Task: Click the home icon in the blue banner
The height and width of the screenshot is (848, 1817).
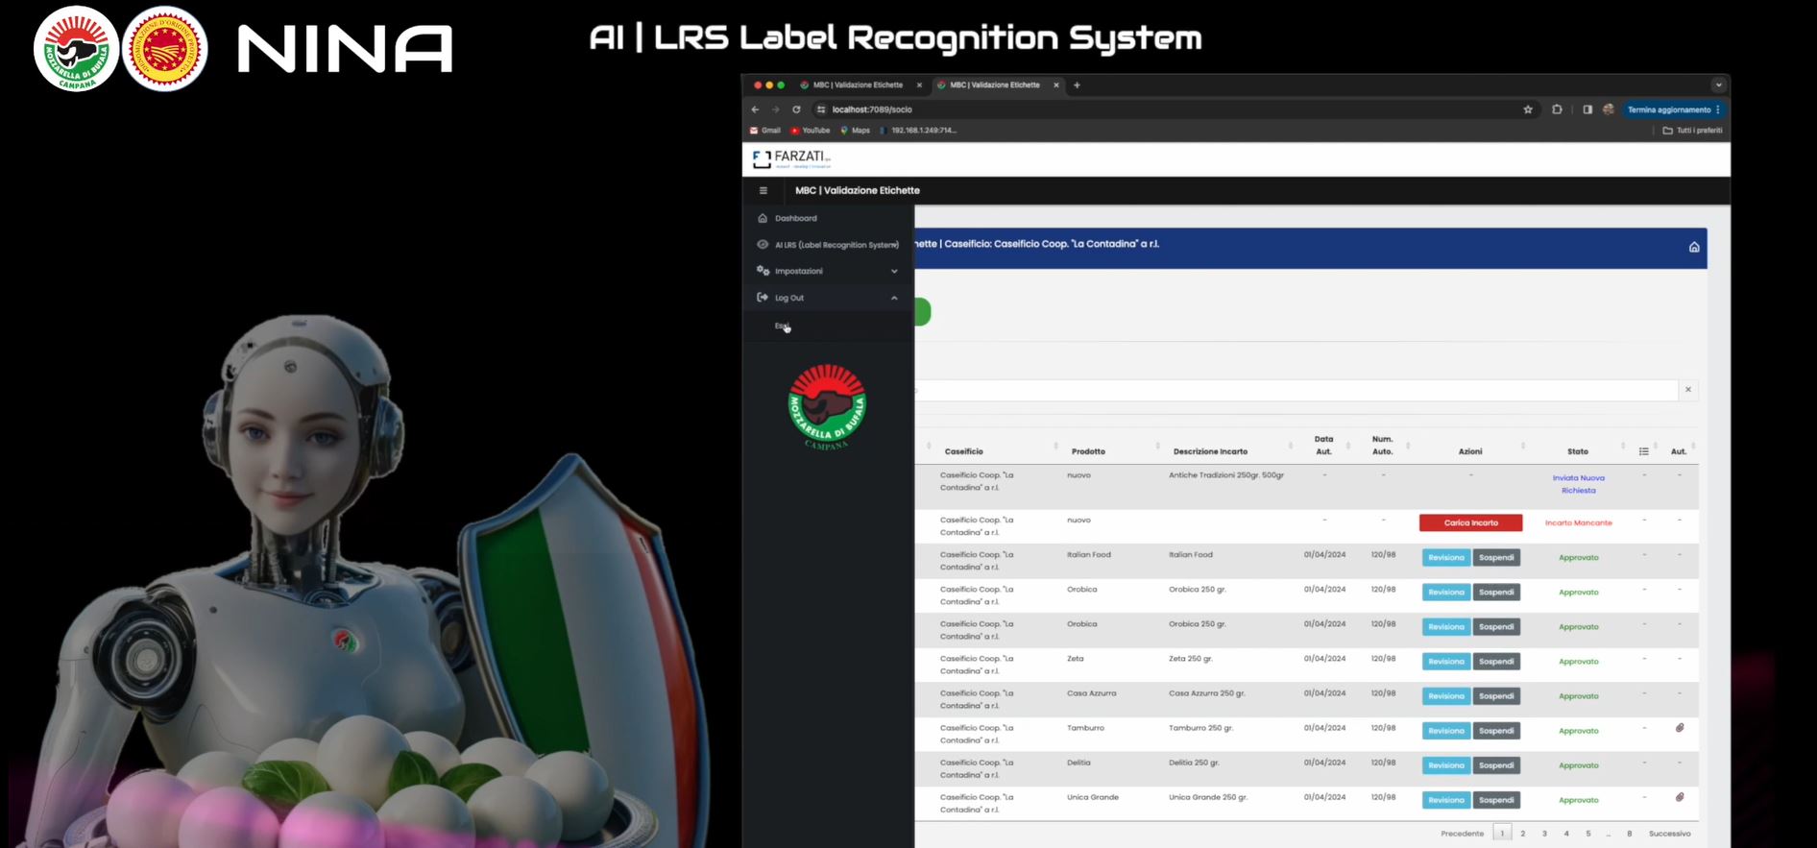Action: pos(1694,248)
